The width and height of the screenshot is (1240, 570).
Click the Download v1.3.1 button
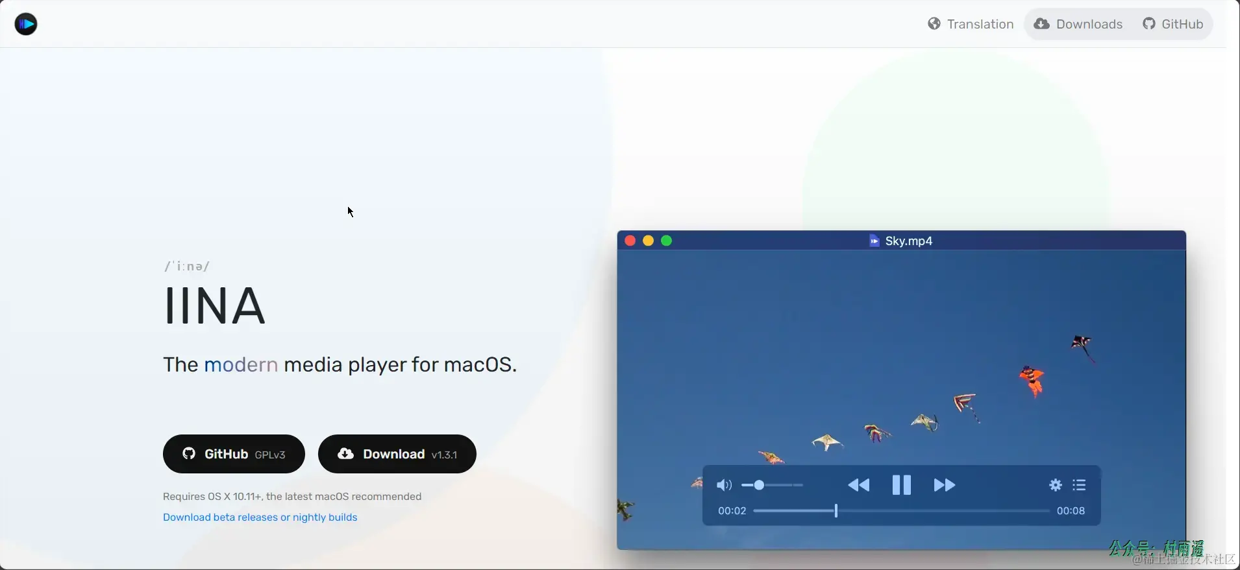point(397,454)
